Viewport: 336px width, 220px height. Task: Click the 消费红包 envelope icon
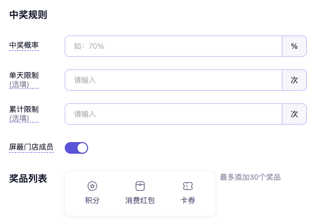click(x=140, y=186)
